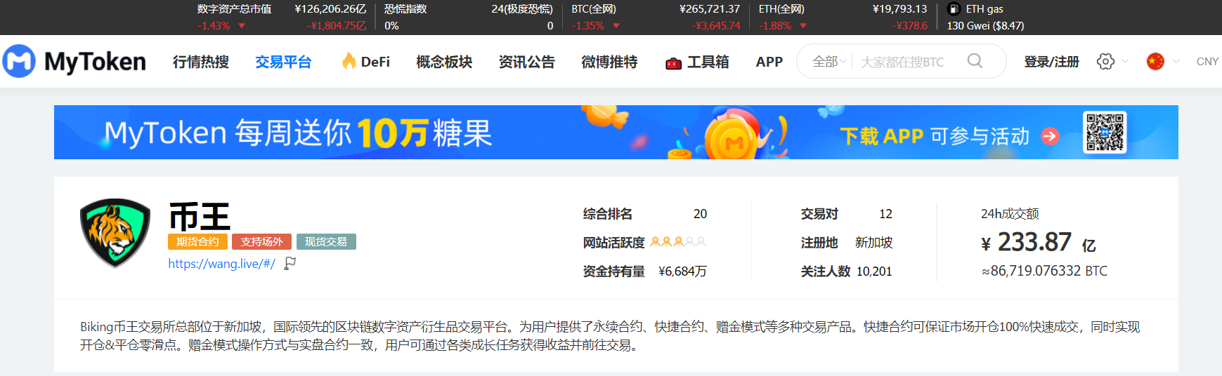Click the MyToken logo
Viewport: 1222px width, 376px height.
tap(74, 62)
